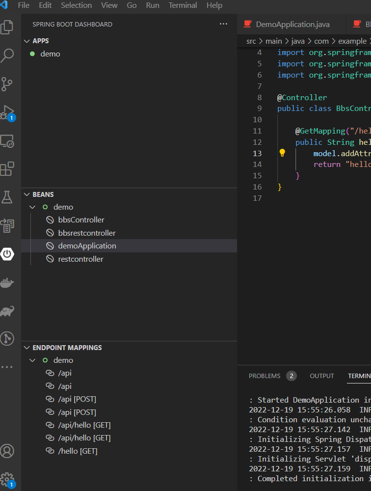Open the Edit menu
This screenshot has height=491, width=371.
click(45, 5)
